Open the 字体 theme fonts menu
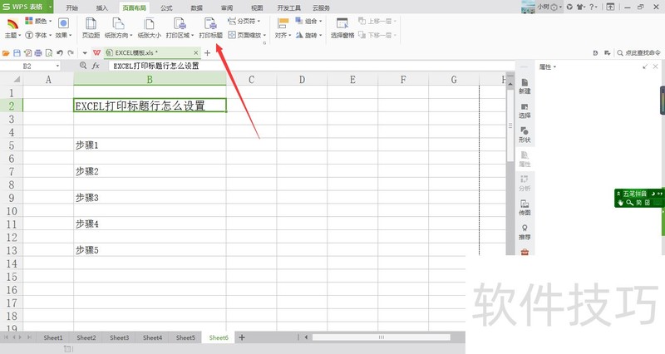665x354 pixels. click(x=38, y=35)
